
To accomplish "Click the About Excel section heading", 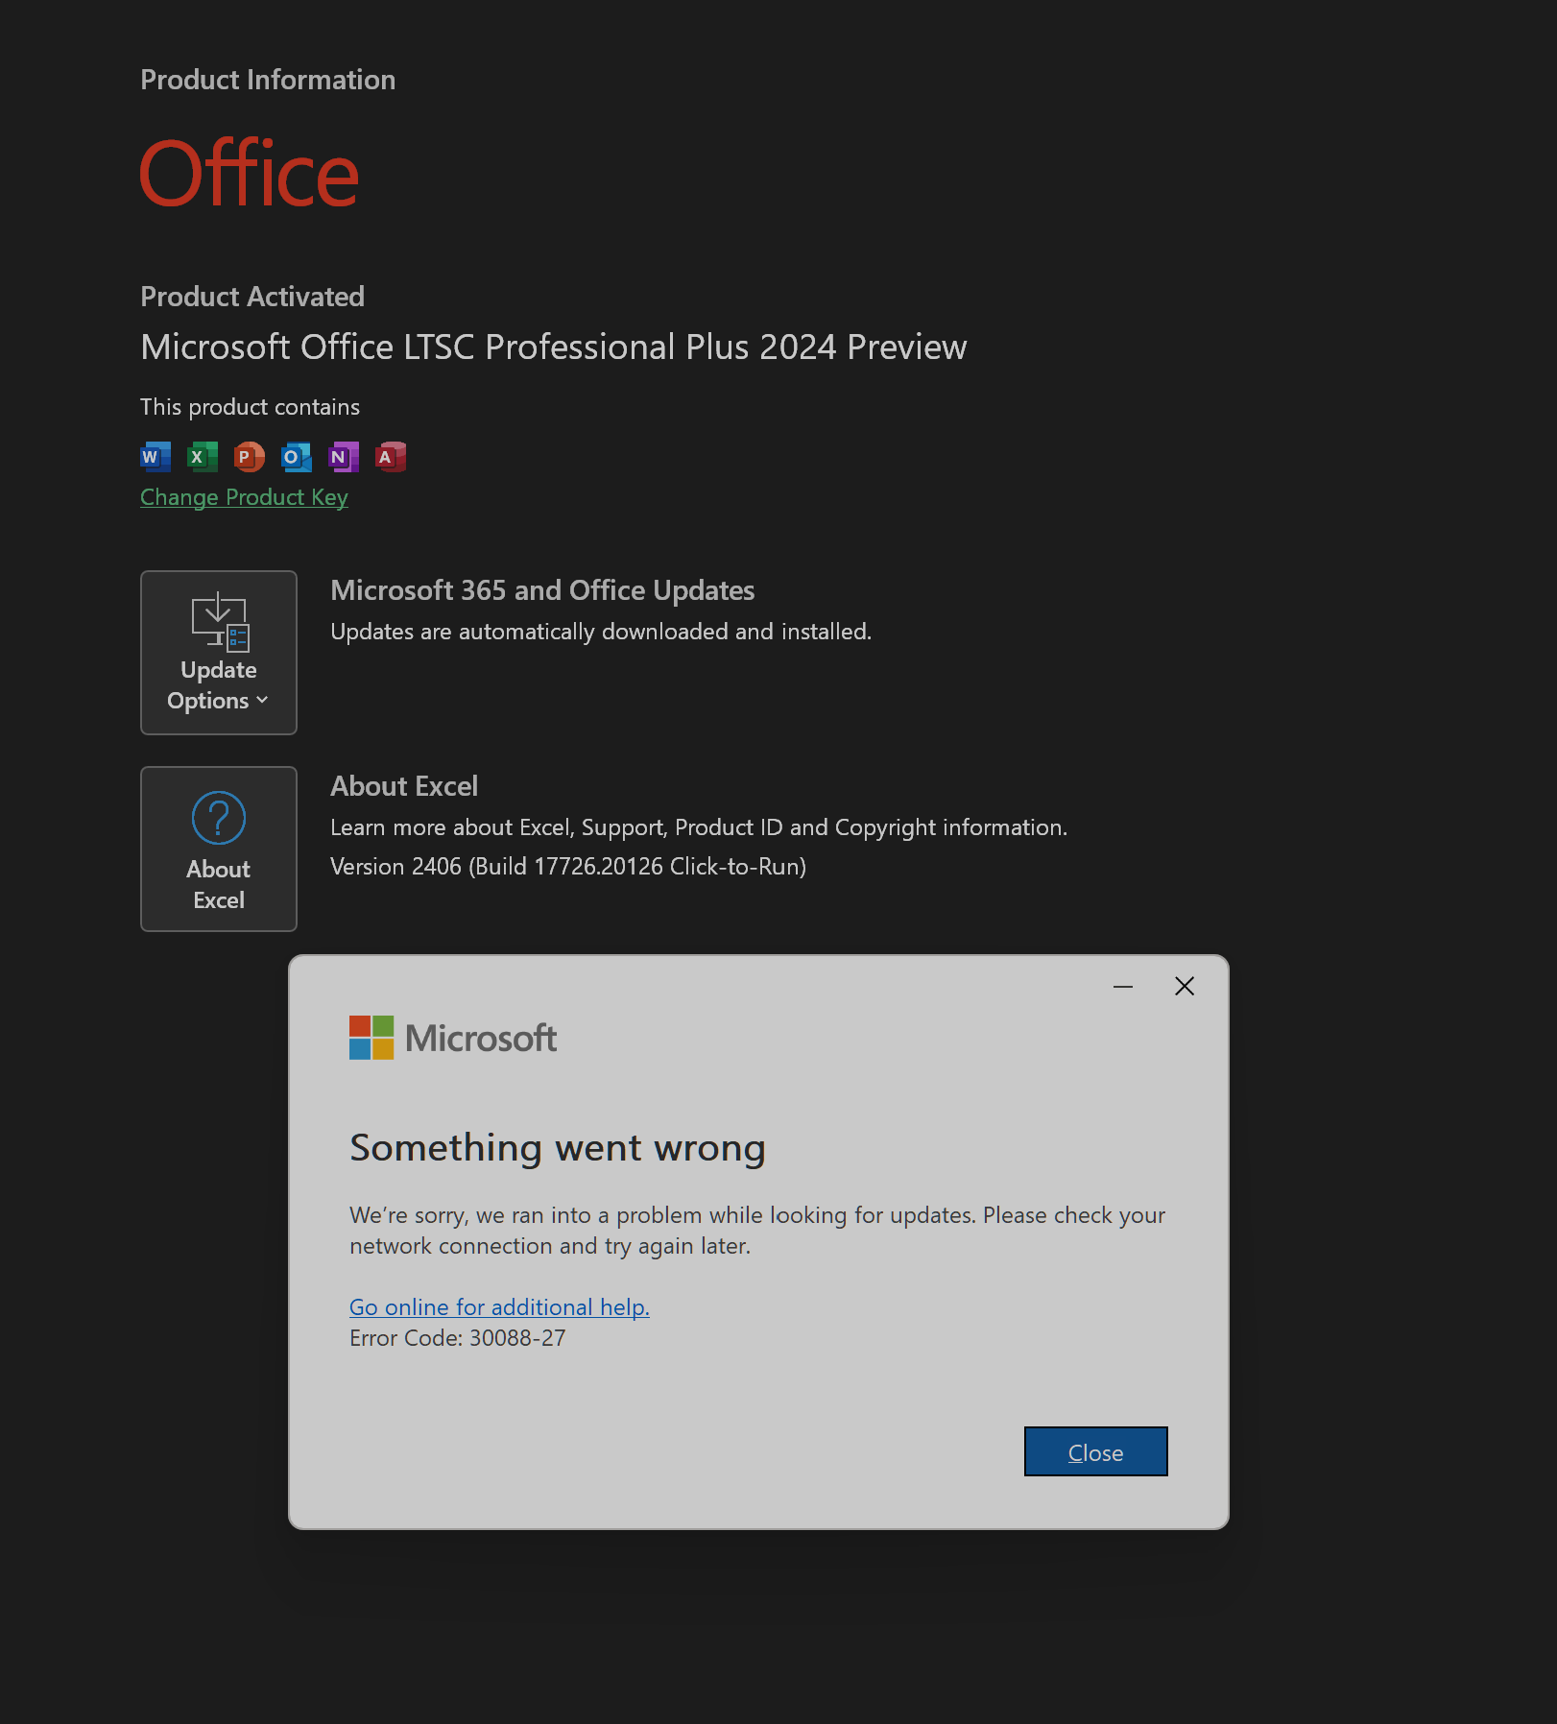I will click(404, 786).
